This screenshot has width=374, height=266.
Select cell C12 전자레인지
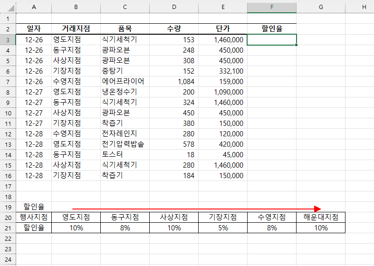pyautogui.click(x=125, y=134)
